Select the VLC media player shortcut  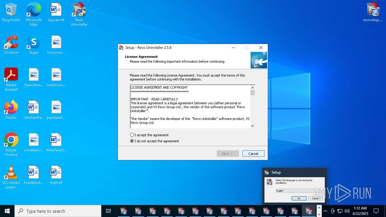pyautogui.click(x=11, y=177)
